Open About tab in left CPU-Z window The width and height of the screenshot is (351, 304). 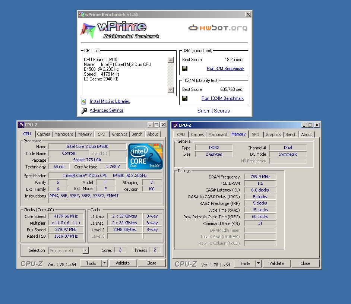pos(153,134)
